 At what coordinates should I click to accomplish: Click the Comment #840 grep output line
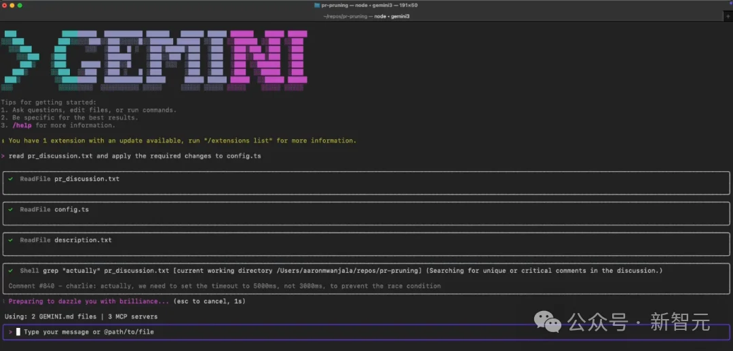(224, 286)
